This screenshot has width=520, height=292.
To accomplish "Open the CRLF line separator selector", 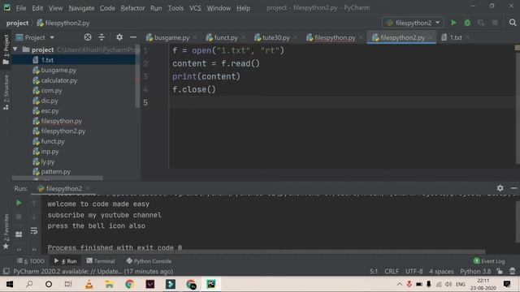I will [x=392, y=271].
